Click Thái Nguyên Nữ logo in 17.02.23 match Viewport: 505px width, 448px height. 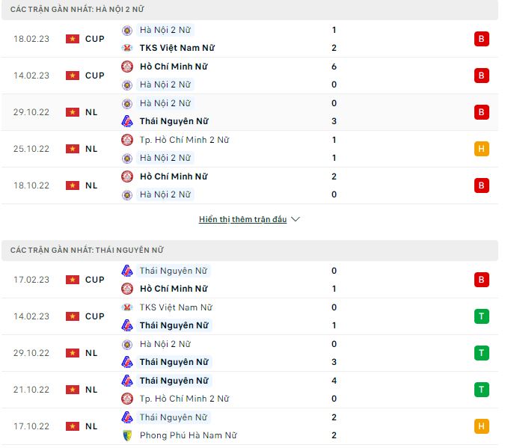[127, 271]
